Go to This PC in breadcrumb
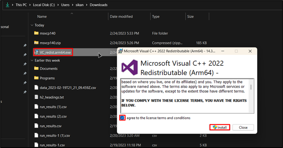Screen dimensions: 283x148 (21, 5)
